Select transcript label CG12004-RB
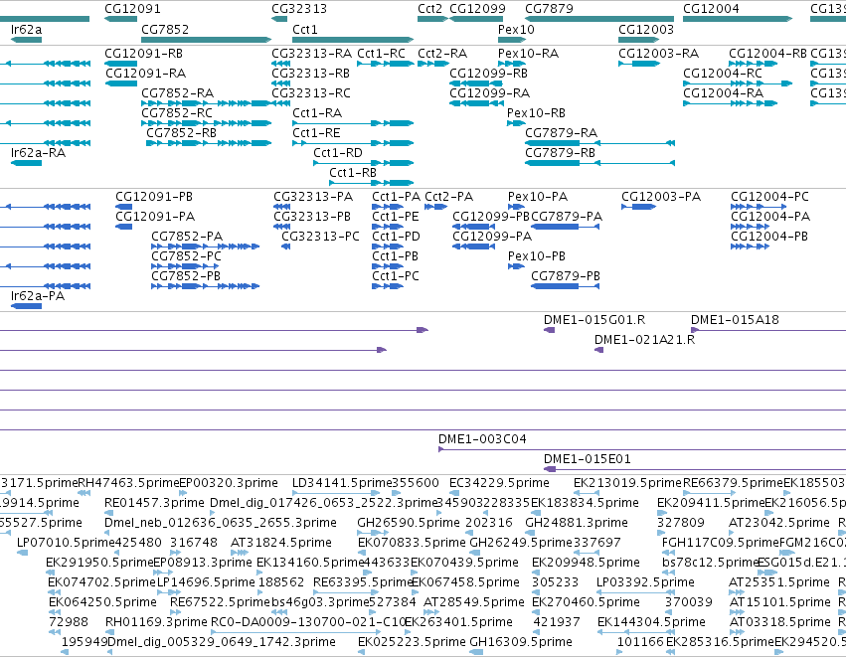This screenshot has width=846, height=657. (x=767, y=54)
